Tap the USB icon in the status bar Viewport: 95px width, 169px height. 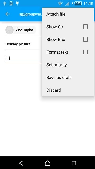4,3
